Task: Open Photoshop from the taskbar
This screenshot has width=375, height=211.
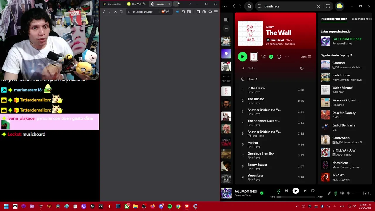Action: tap(118, 206)
